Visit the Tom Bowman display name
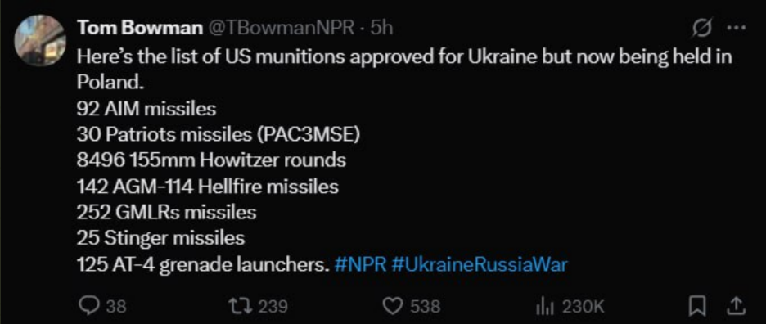Screen dimensions: 766x324 140,29
